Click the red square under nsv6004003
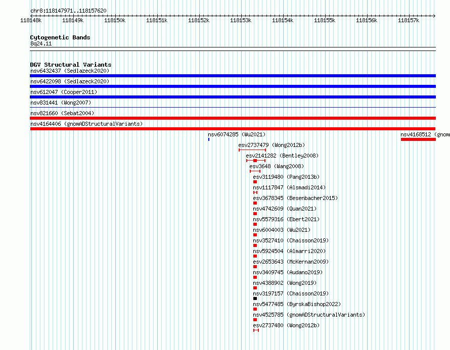Image resolution: width=450 pixels, height=350 pixels. tap(255, 235)
